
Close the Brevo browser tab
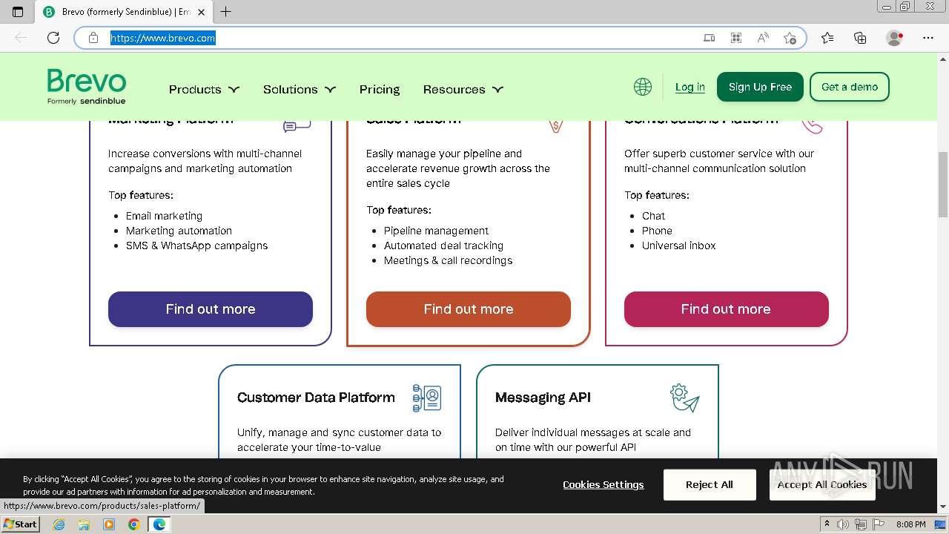tap(201, 12)
